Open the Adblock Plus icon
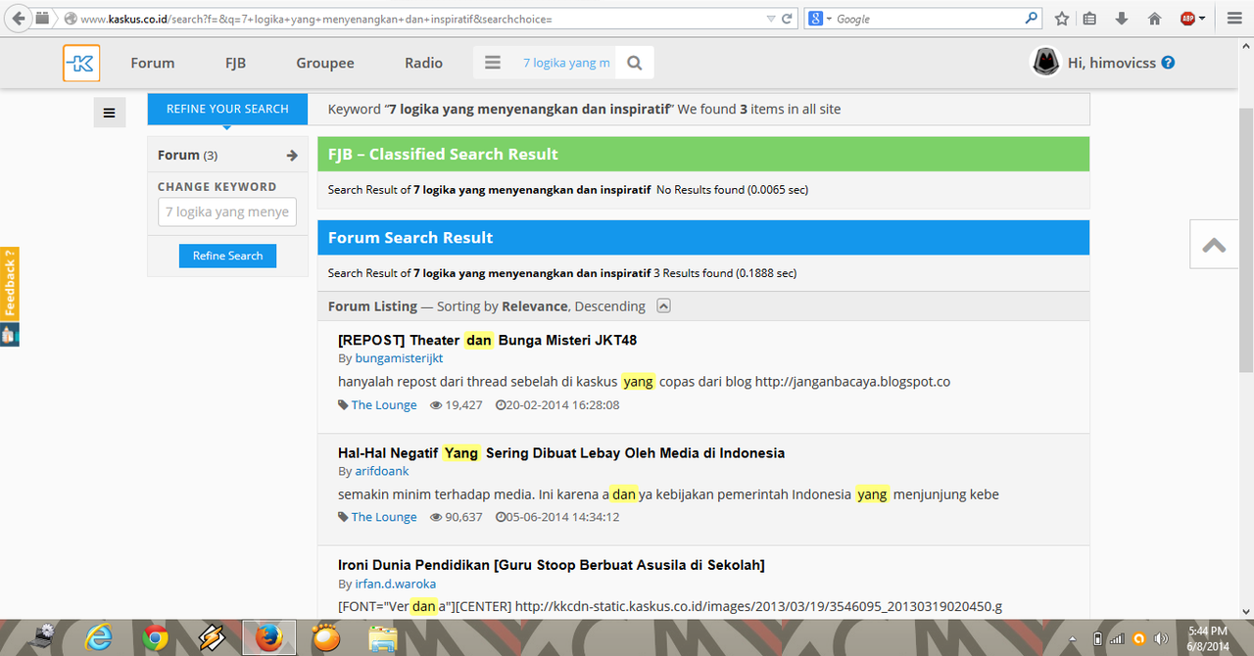 (x=1187, y=19)
